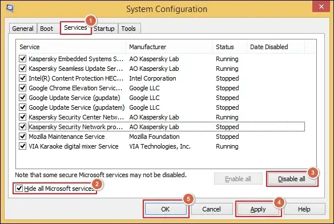The width and height of the screenshot is (334, 224).
Task: Uncheck Mozilla Maintenance Service checkbox
Action: (23, 136)
